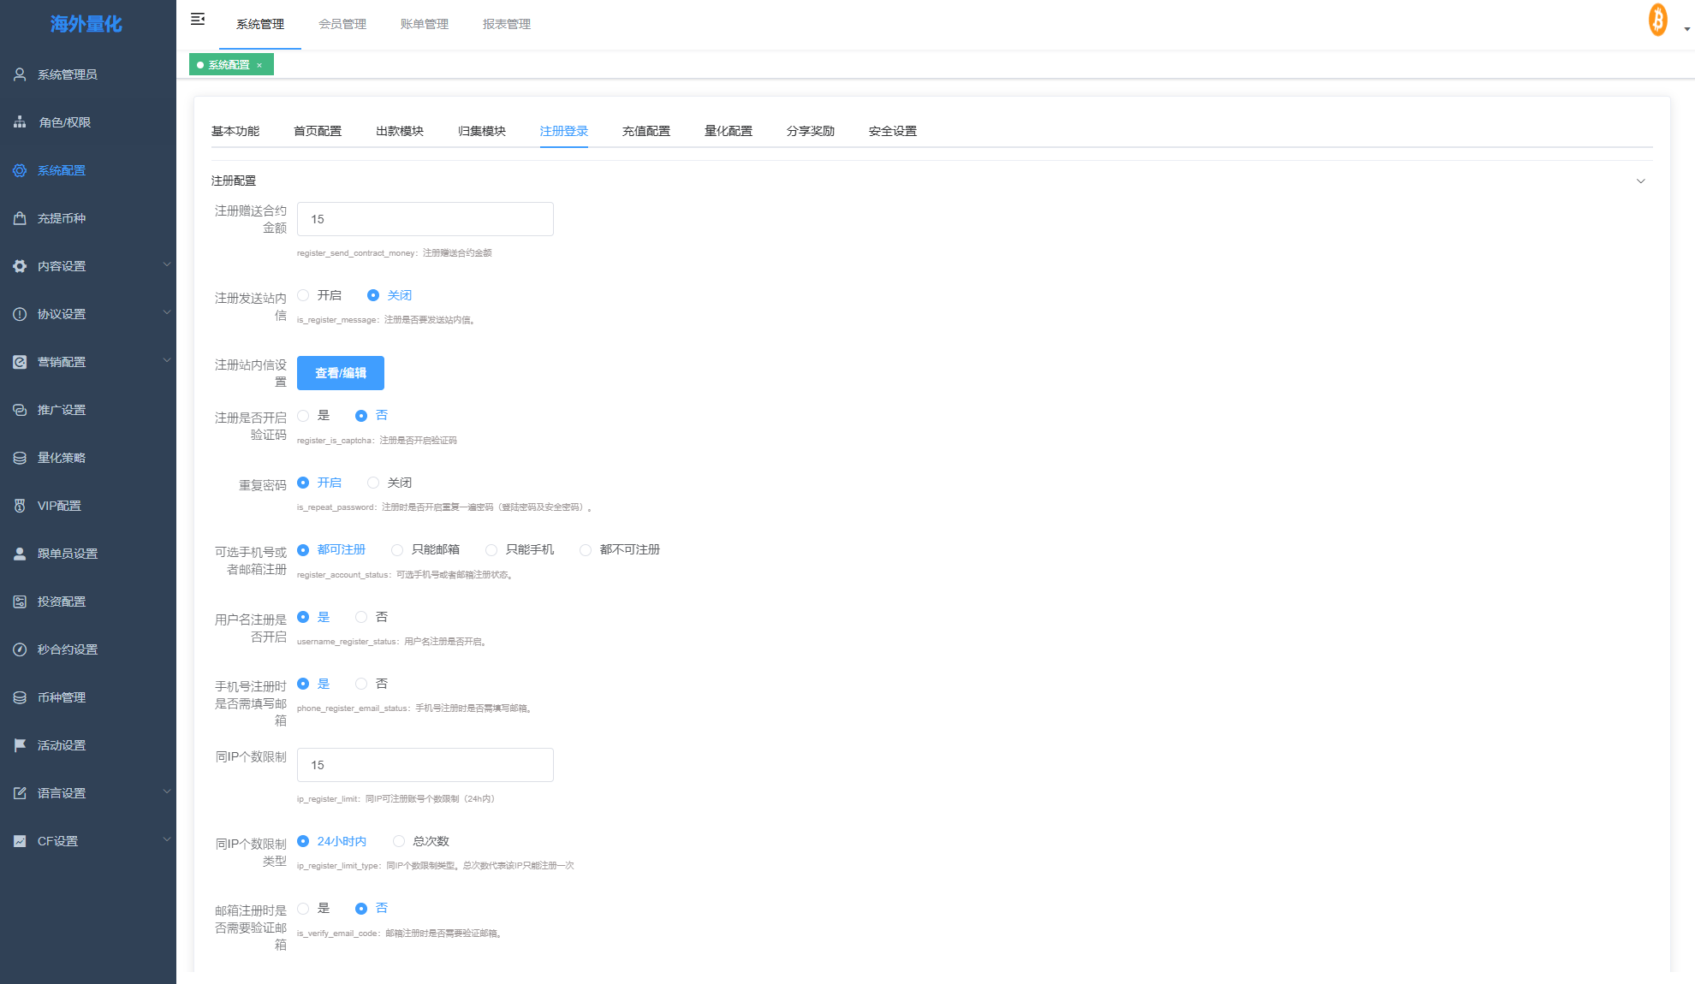This screenshot has width=1695, height=984.
Task: Click the 秒合约设置 compass icon
Action: coord(20,649)
